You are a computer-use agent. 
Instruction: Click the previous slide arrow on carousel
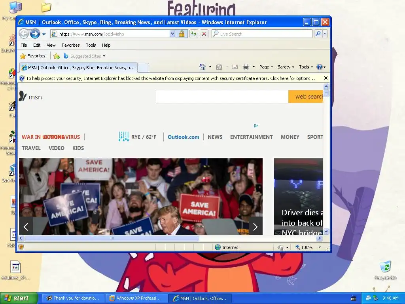point(26,227)
